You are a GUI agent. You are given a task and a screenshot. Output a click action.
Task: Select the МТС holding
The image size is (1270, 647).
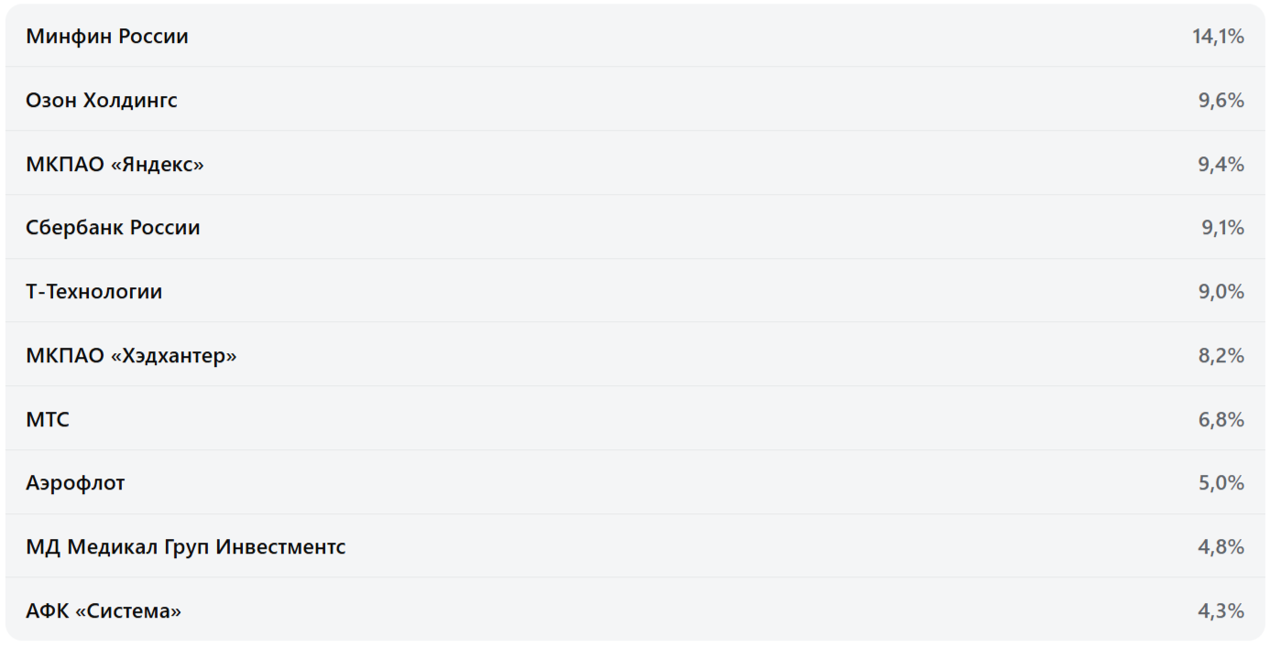click(x=48, y=420)
